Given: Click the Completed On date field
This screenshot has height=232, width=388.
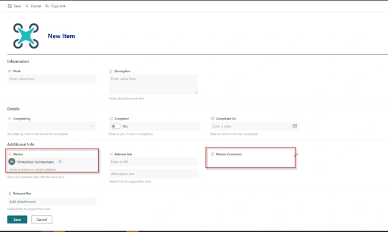Looking at the screenshot, I should 255,126.
